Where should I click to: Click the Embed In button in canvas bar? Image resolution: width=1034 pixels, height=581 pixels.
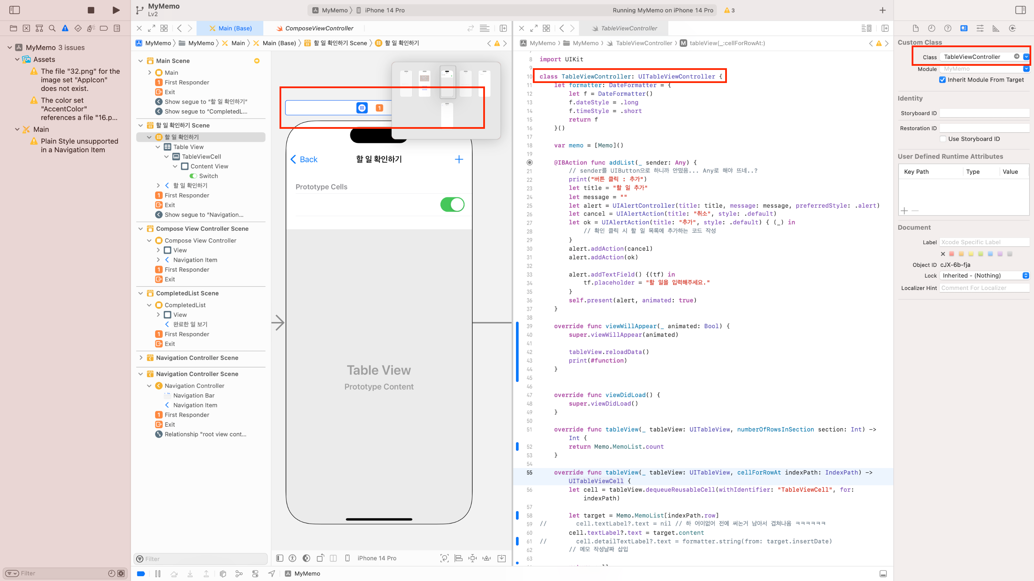pos(501,558)
